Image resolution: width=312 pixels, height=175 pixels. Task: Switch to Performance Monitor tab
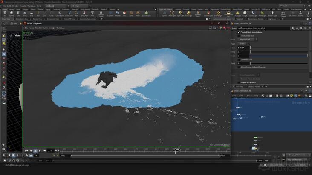click(256, 19)
